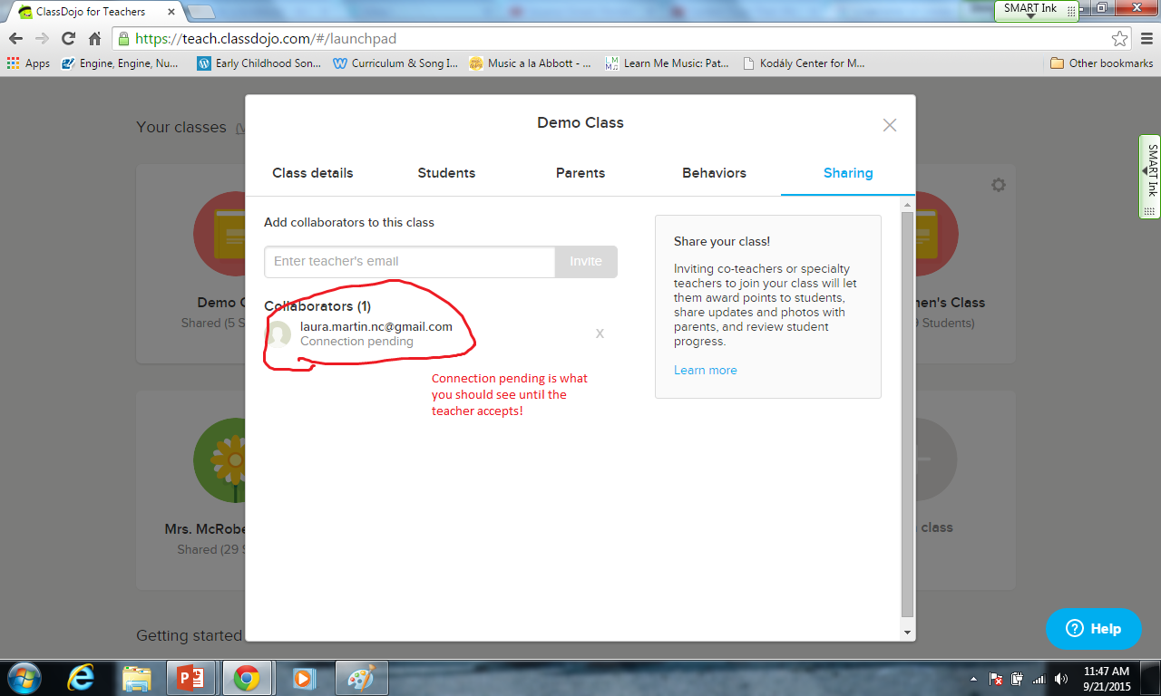Reload the page with refresh icon
1161x696 pixels.
68,39
